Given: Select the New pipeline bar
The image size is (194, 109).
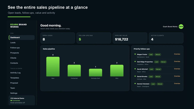Looking at the screenshot, I should tap(53, 67).
